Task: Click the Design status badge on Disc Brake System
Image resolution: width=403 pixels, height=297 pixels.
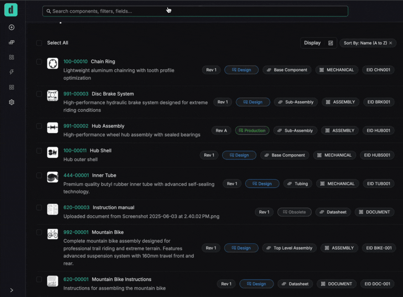Action: 253,102
